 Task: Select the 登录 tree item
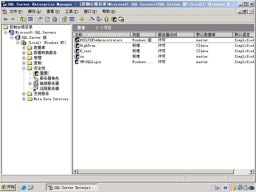[x=44, y=73]
